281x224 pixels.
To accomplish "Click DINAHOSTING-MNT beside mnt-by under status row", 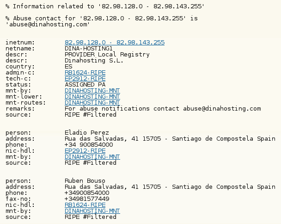I will pyautogui.click(x=92, y=91).
